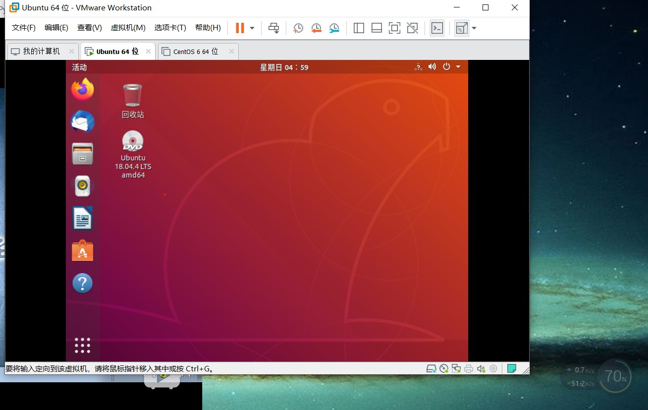Open the suspend button dropdown arrow
This screenshot has width=648, height=410.
coord(252,28)
